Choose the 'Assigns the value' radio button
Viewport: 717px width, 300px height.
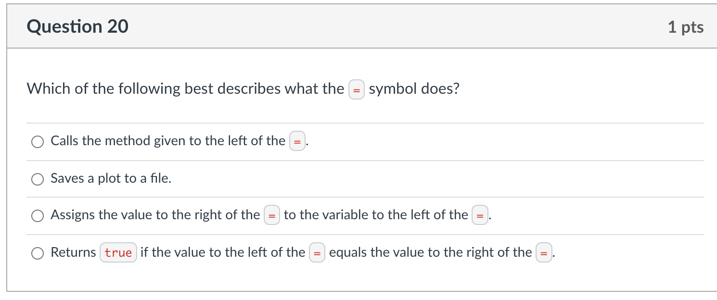click(38, 216)
